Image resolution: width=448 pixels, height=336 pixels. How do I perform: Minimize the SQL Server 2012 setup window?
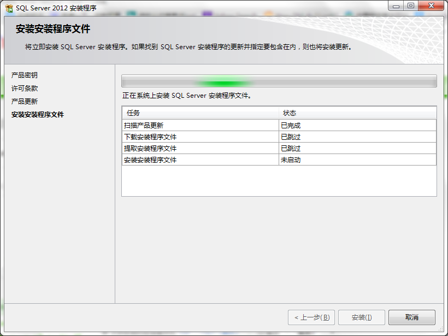coord(396,5)
